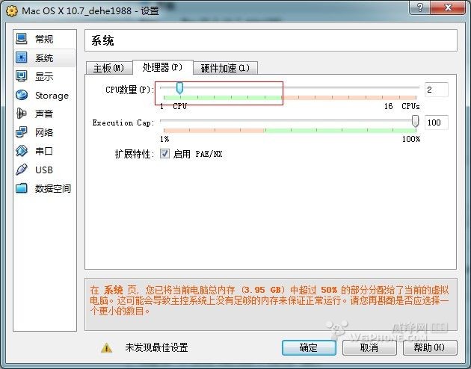This screenshot has width=471, height=369.
Task: Open the 网络 network icon
Action: 22,132
